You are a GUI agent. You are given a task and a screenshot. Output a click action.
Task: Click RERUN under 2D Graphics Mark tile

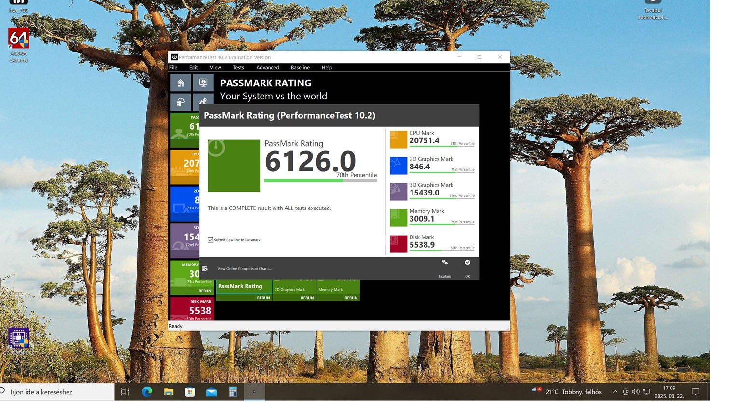(307, 298)
